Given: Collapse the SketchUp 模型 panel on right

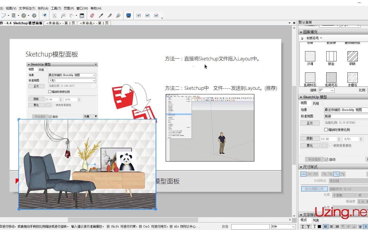Looking at the screenshot, I should point(301,97).
